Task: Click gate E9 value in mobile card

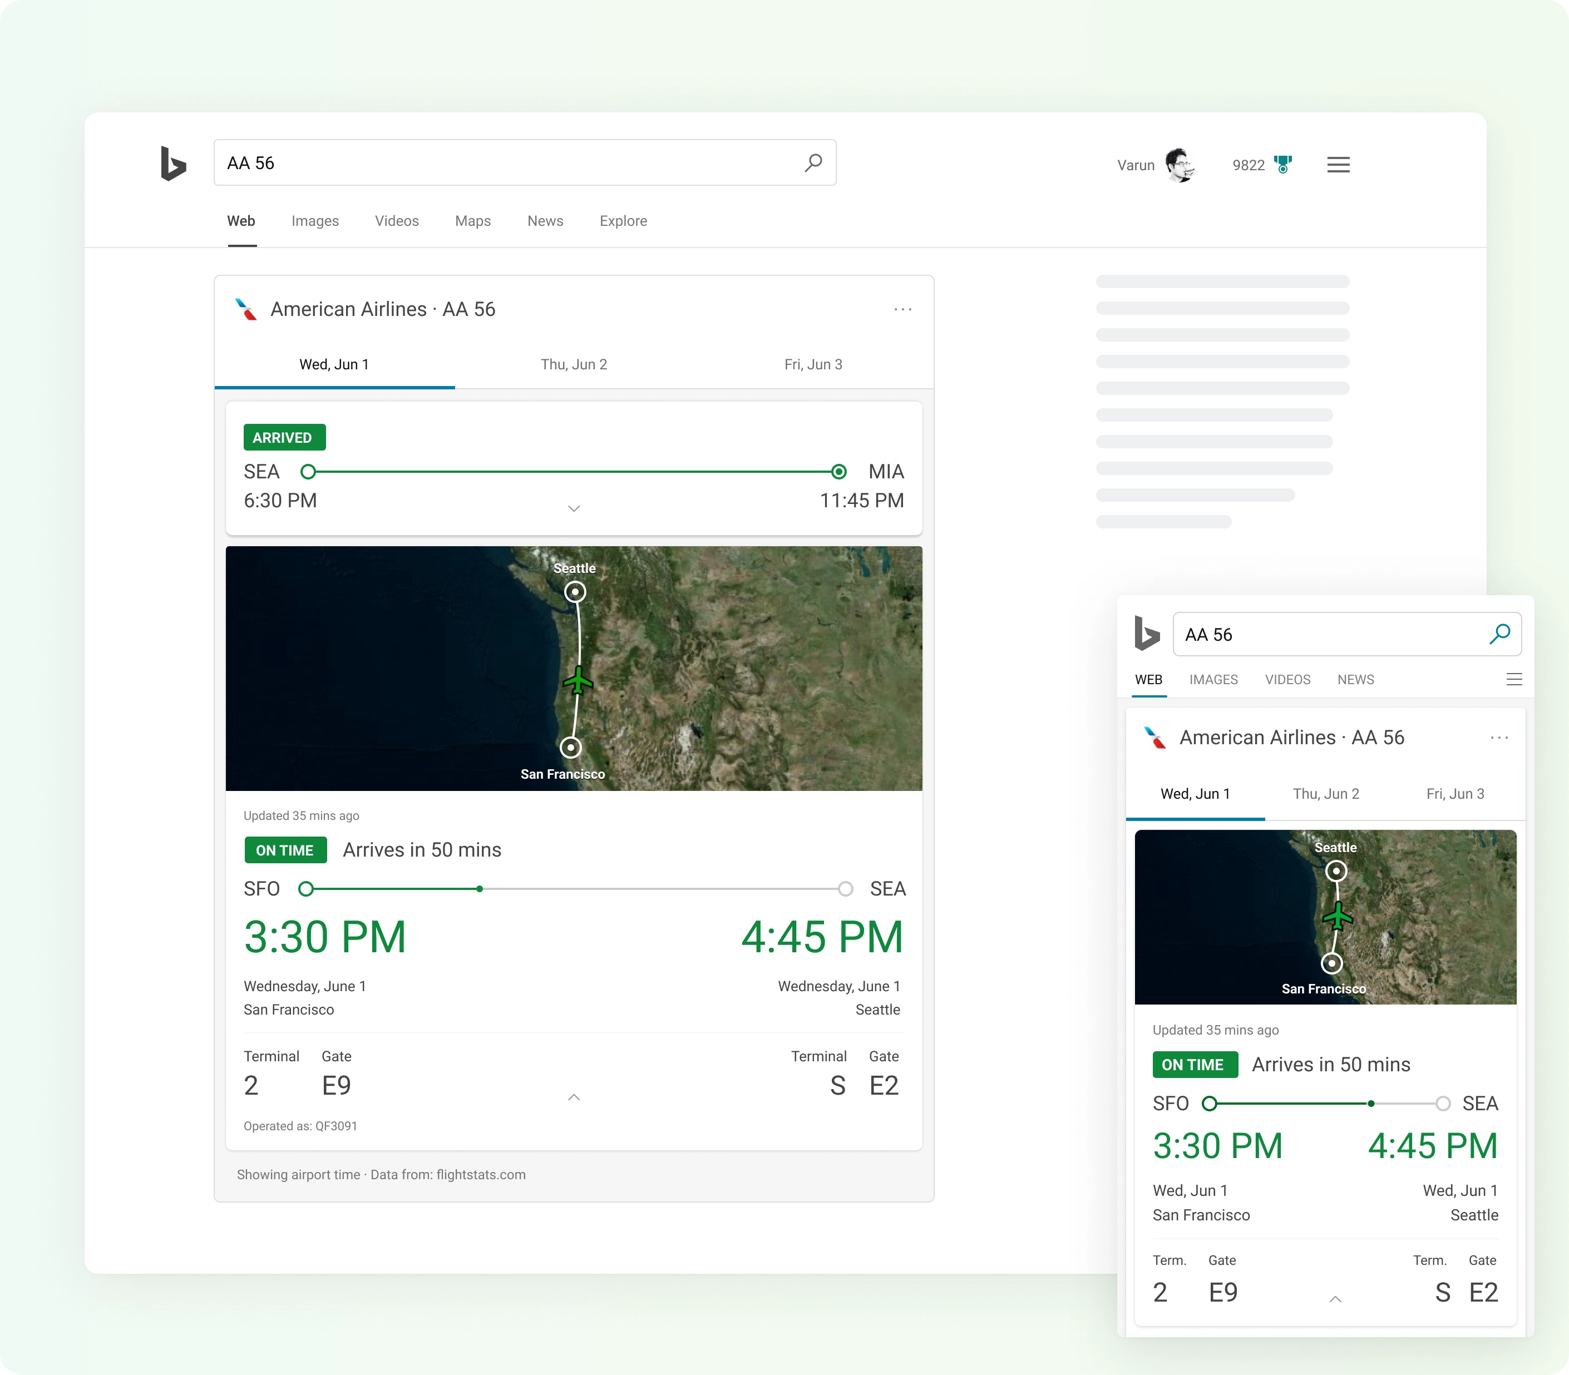Action: click(1223, 1293)
